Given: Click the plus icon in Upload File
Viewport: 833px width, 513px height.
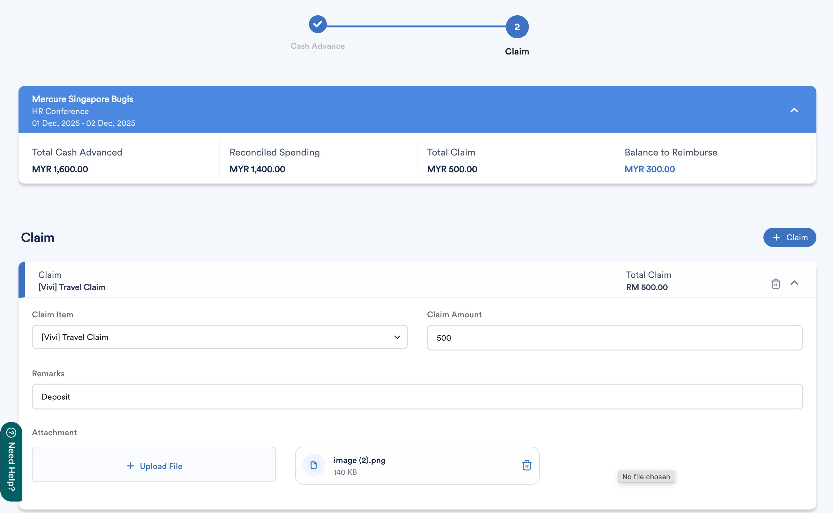Looking at the screenshot, I should 130,466.
